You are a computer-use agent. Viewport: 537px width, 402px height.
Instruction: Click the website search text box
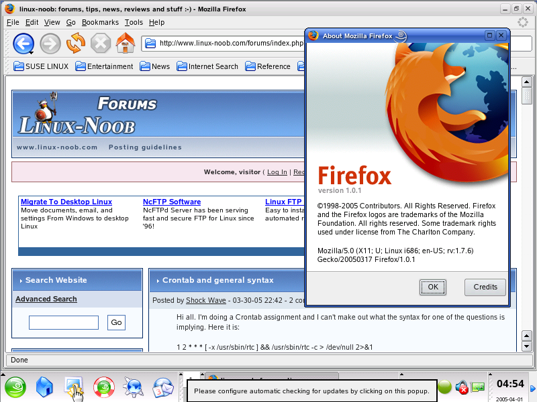(x=64, y=322)
